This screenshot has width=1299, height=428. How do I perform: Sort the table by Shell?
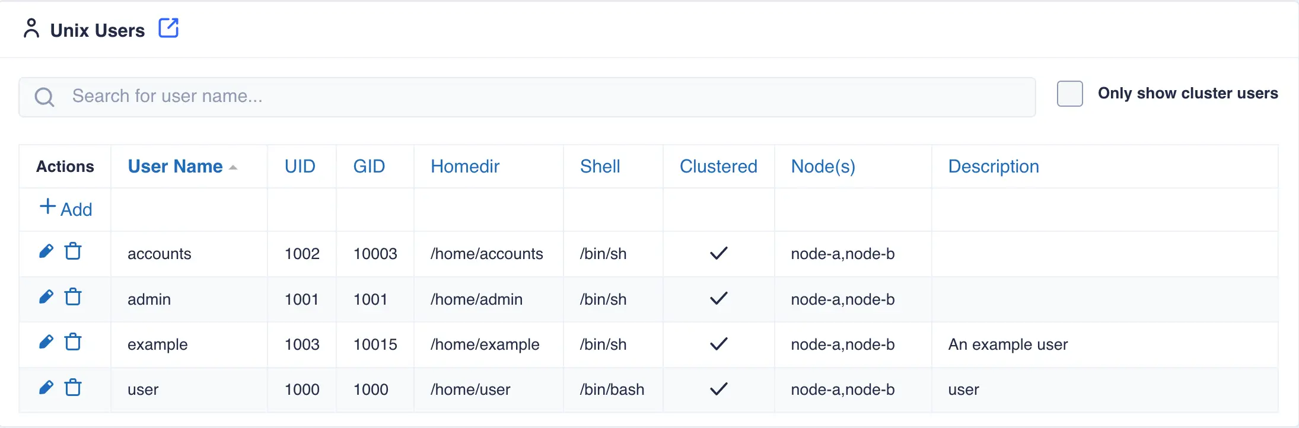click(600, 167)
